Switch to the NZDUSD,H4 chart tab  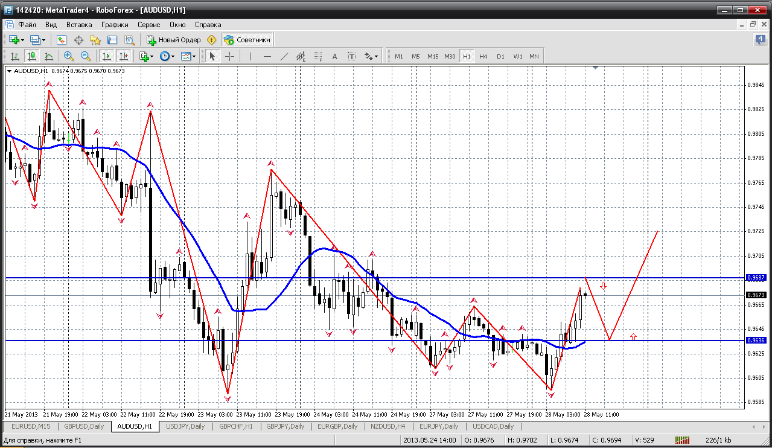[x=388, y=426]
